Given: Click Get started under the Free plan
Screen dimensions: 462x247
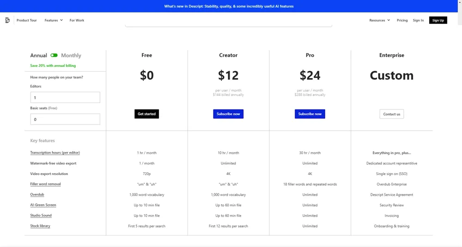Looking at the screenshot, I should coord(146,114).
